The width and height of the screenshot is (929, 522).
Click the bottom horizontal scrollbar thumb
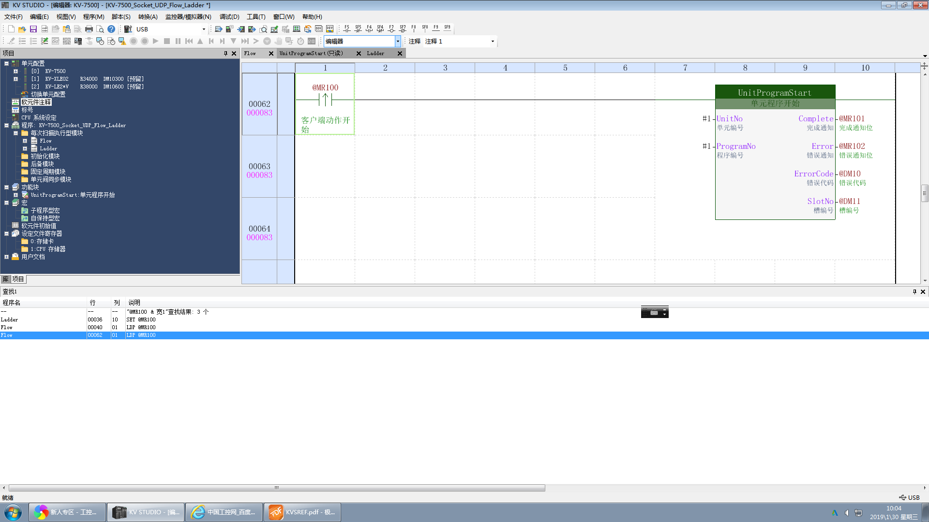coord(277,488)
